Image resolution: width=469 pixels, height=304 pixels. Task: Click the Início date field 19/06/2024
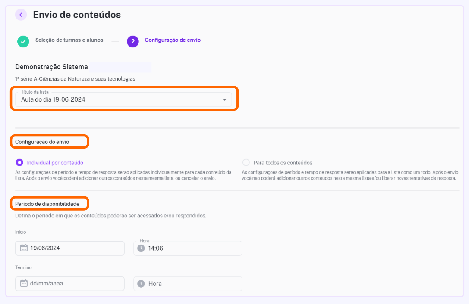tap(70, 248)
